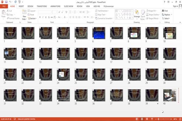Switch to the INSERT tab
The width and height of the screenshot is (182, 121).
coord(21,6)
